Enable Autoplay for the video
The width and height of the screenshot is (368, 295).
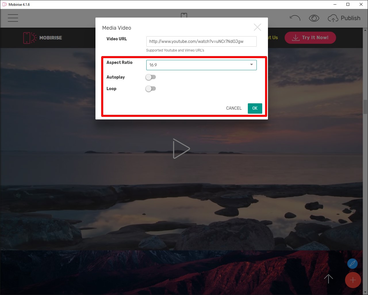[151, 77]
